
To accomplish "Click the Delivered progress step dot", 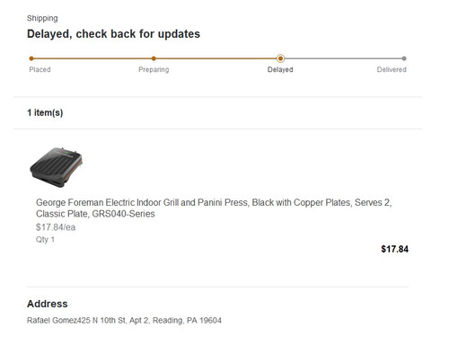I will (404, 58).
